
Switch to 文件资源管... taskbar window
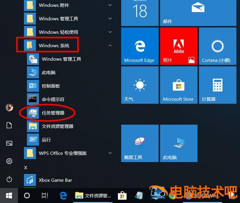click(93, 196)
